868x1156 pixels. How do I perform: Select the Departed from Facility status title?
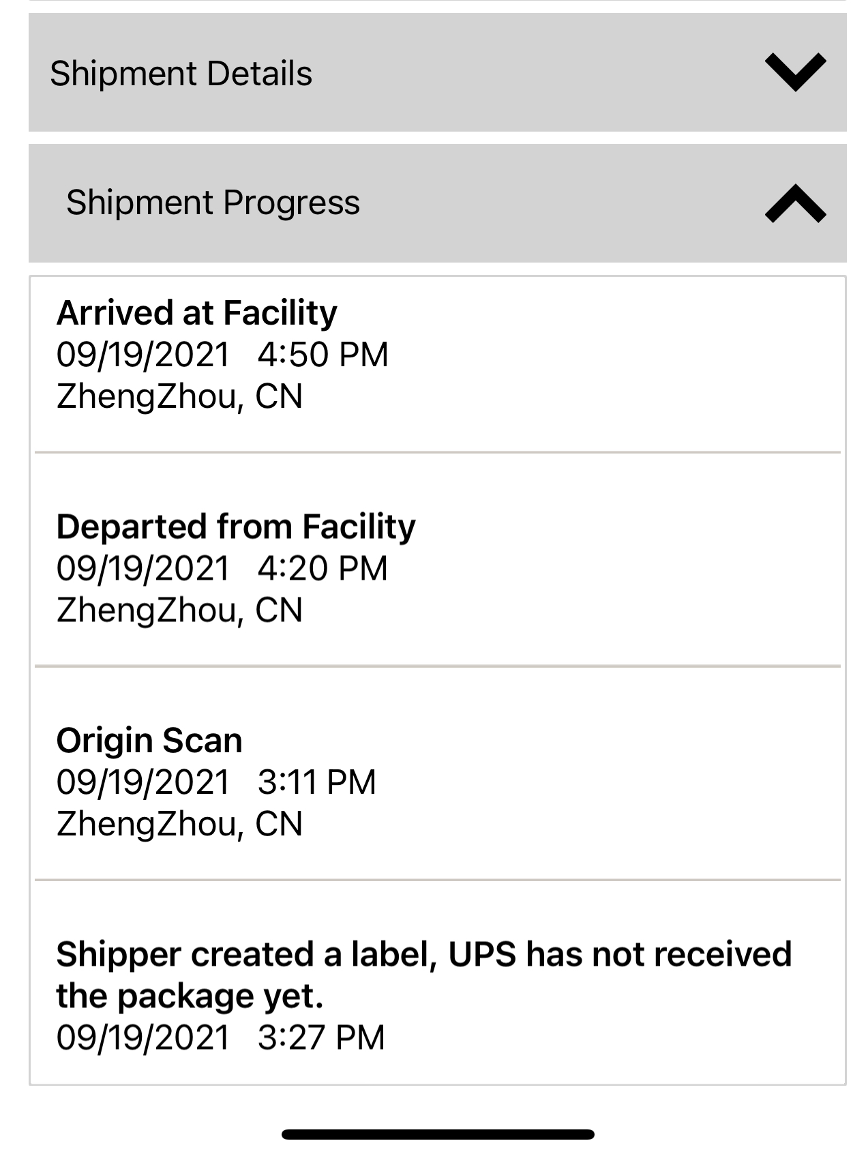236,527
